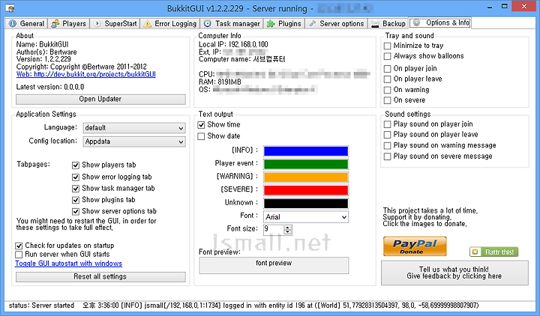Image resolution: width=540 pixels, height=316 pixels.
Task: Click Toggle GUI autostart with windows link
Action: (x=68, y=264)
